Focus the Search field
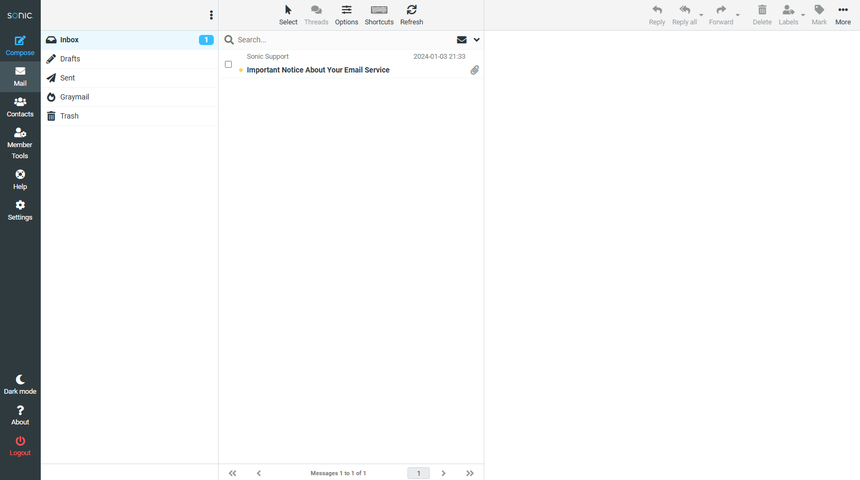The height and width of the screenshot is (480, 860). pos(344,40)
